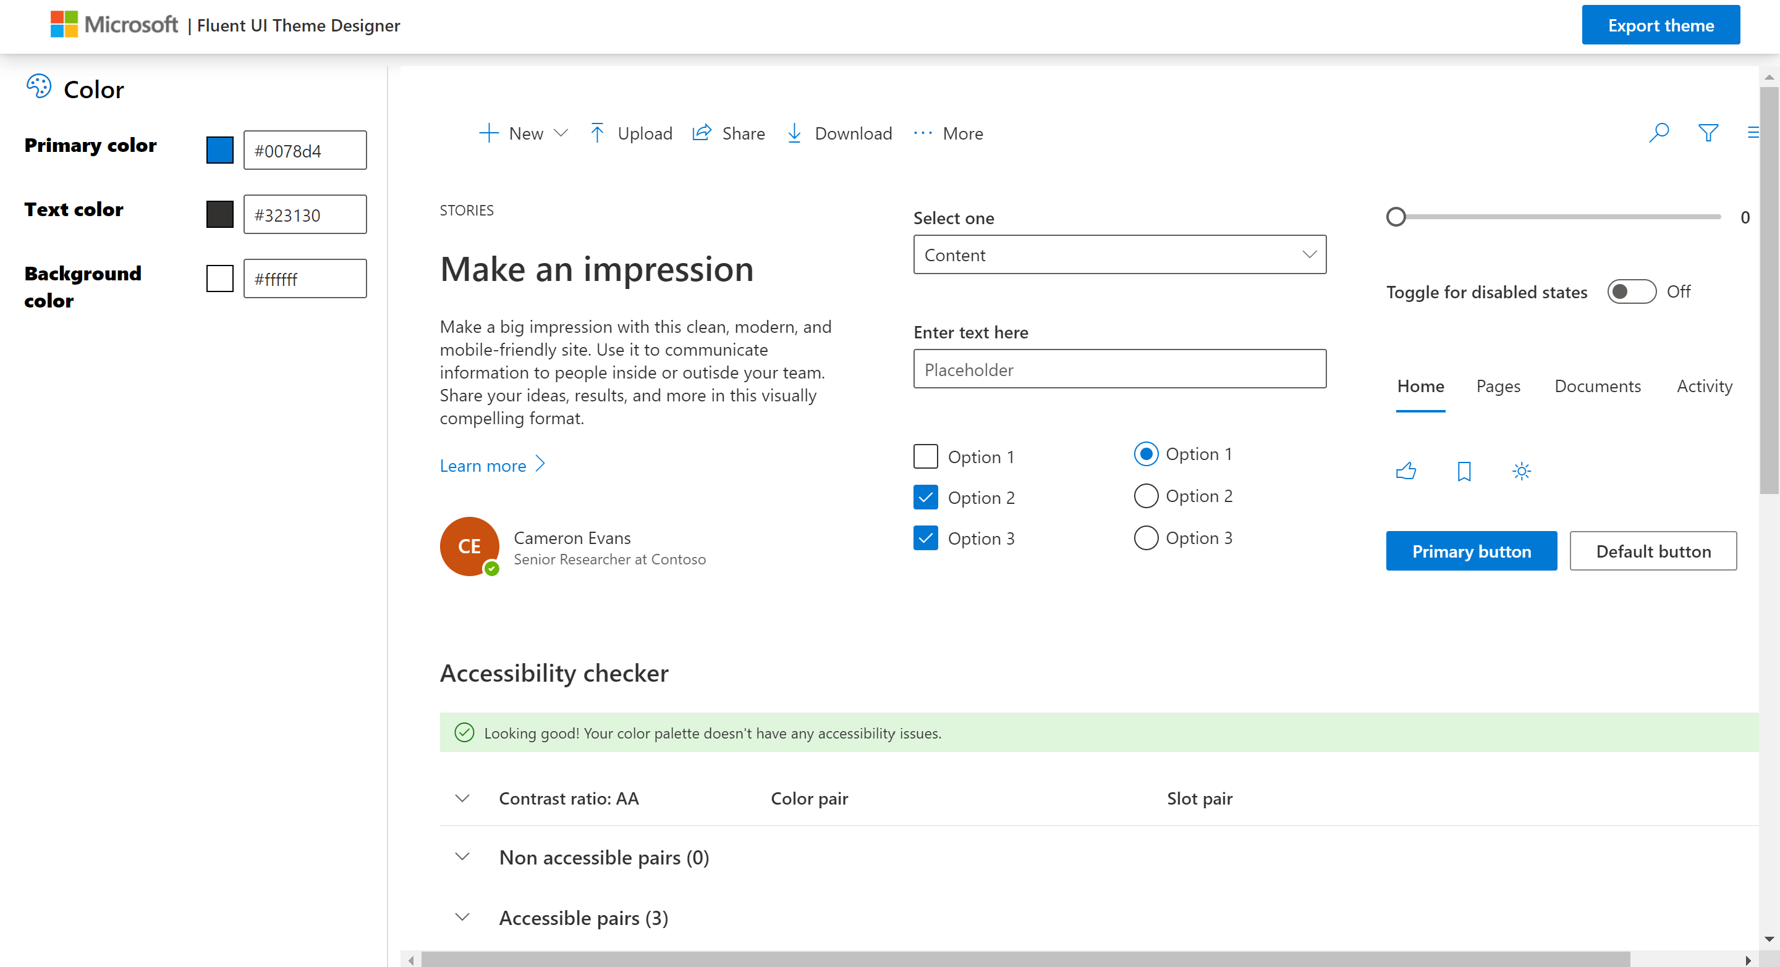Screen dimensions: 1780x967
Task: Click the search magnifier icon
Action: (x=1658, y=133)
